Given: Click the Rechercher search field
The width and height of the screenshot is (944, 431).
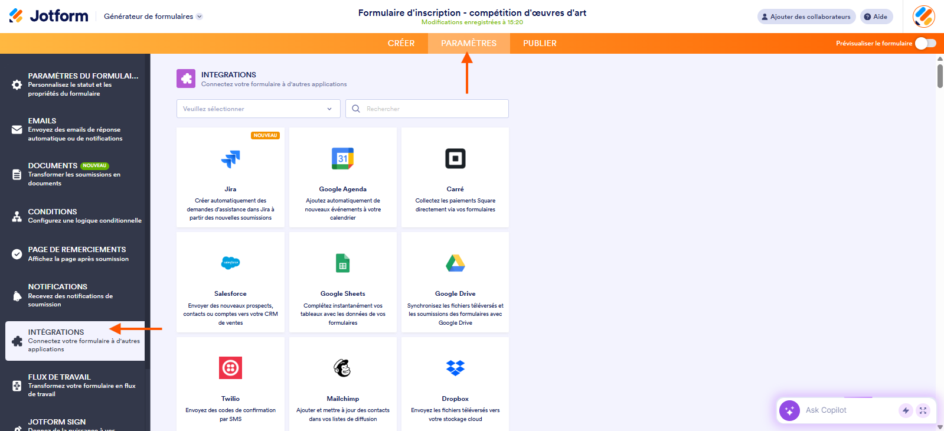Looking at the screenshot, I should 427,109.
